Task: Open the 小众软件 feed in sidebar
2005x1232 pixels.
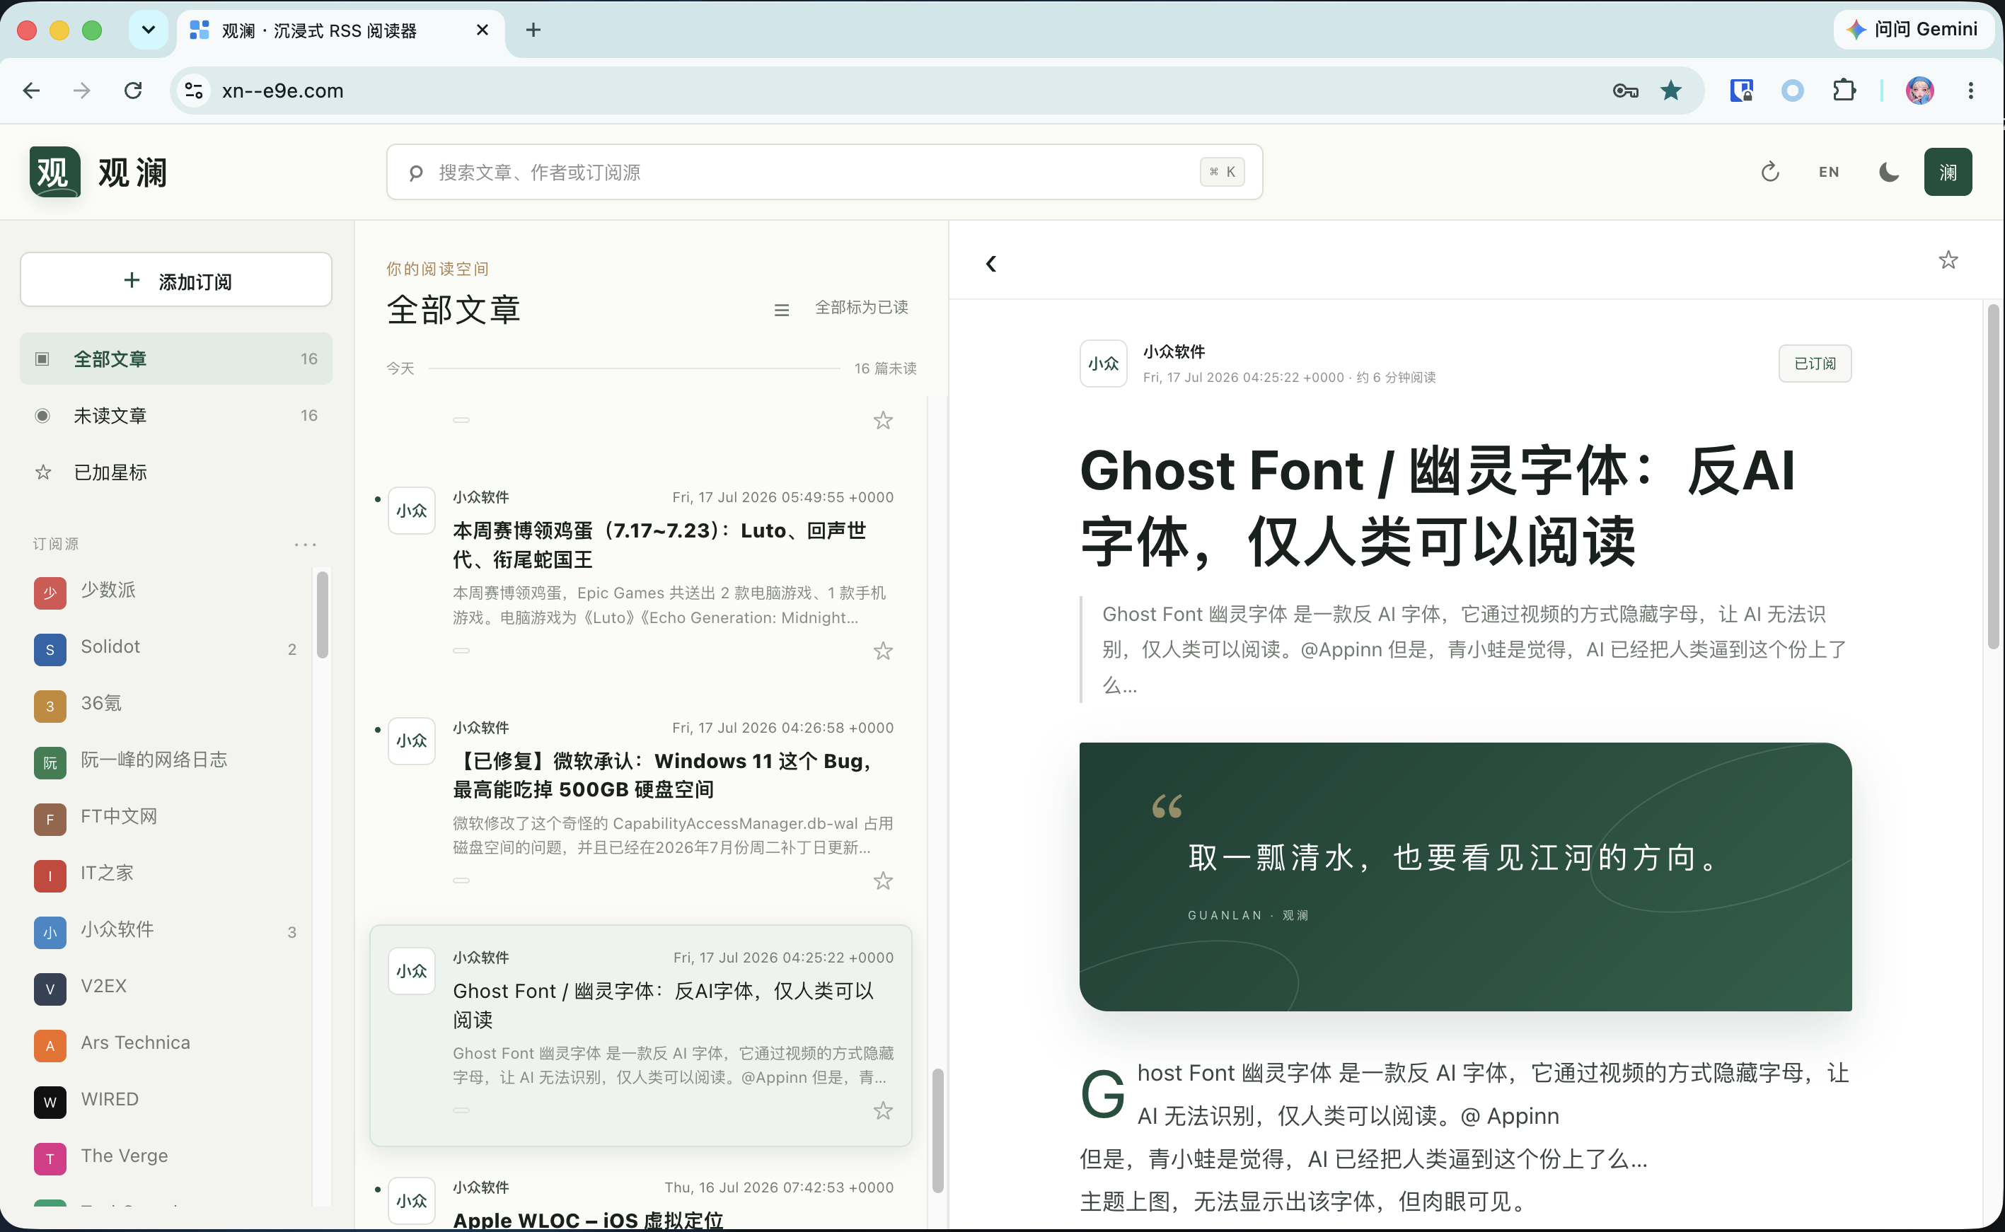Action: pyautogui.click(x=166, y=931)
